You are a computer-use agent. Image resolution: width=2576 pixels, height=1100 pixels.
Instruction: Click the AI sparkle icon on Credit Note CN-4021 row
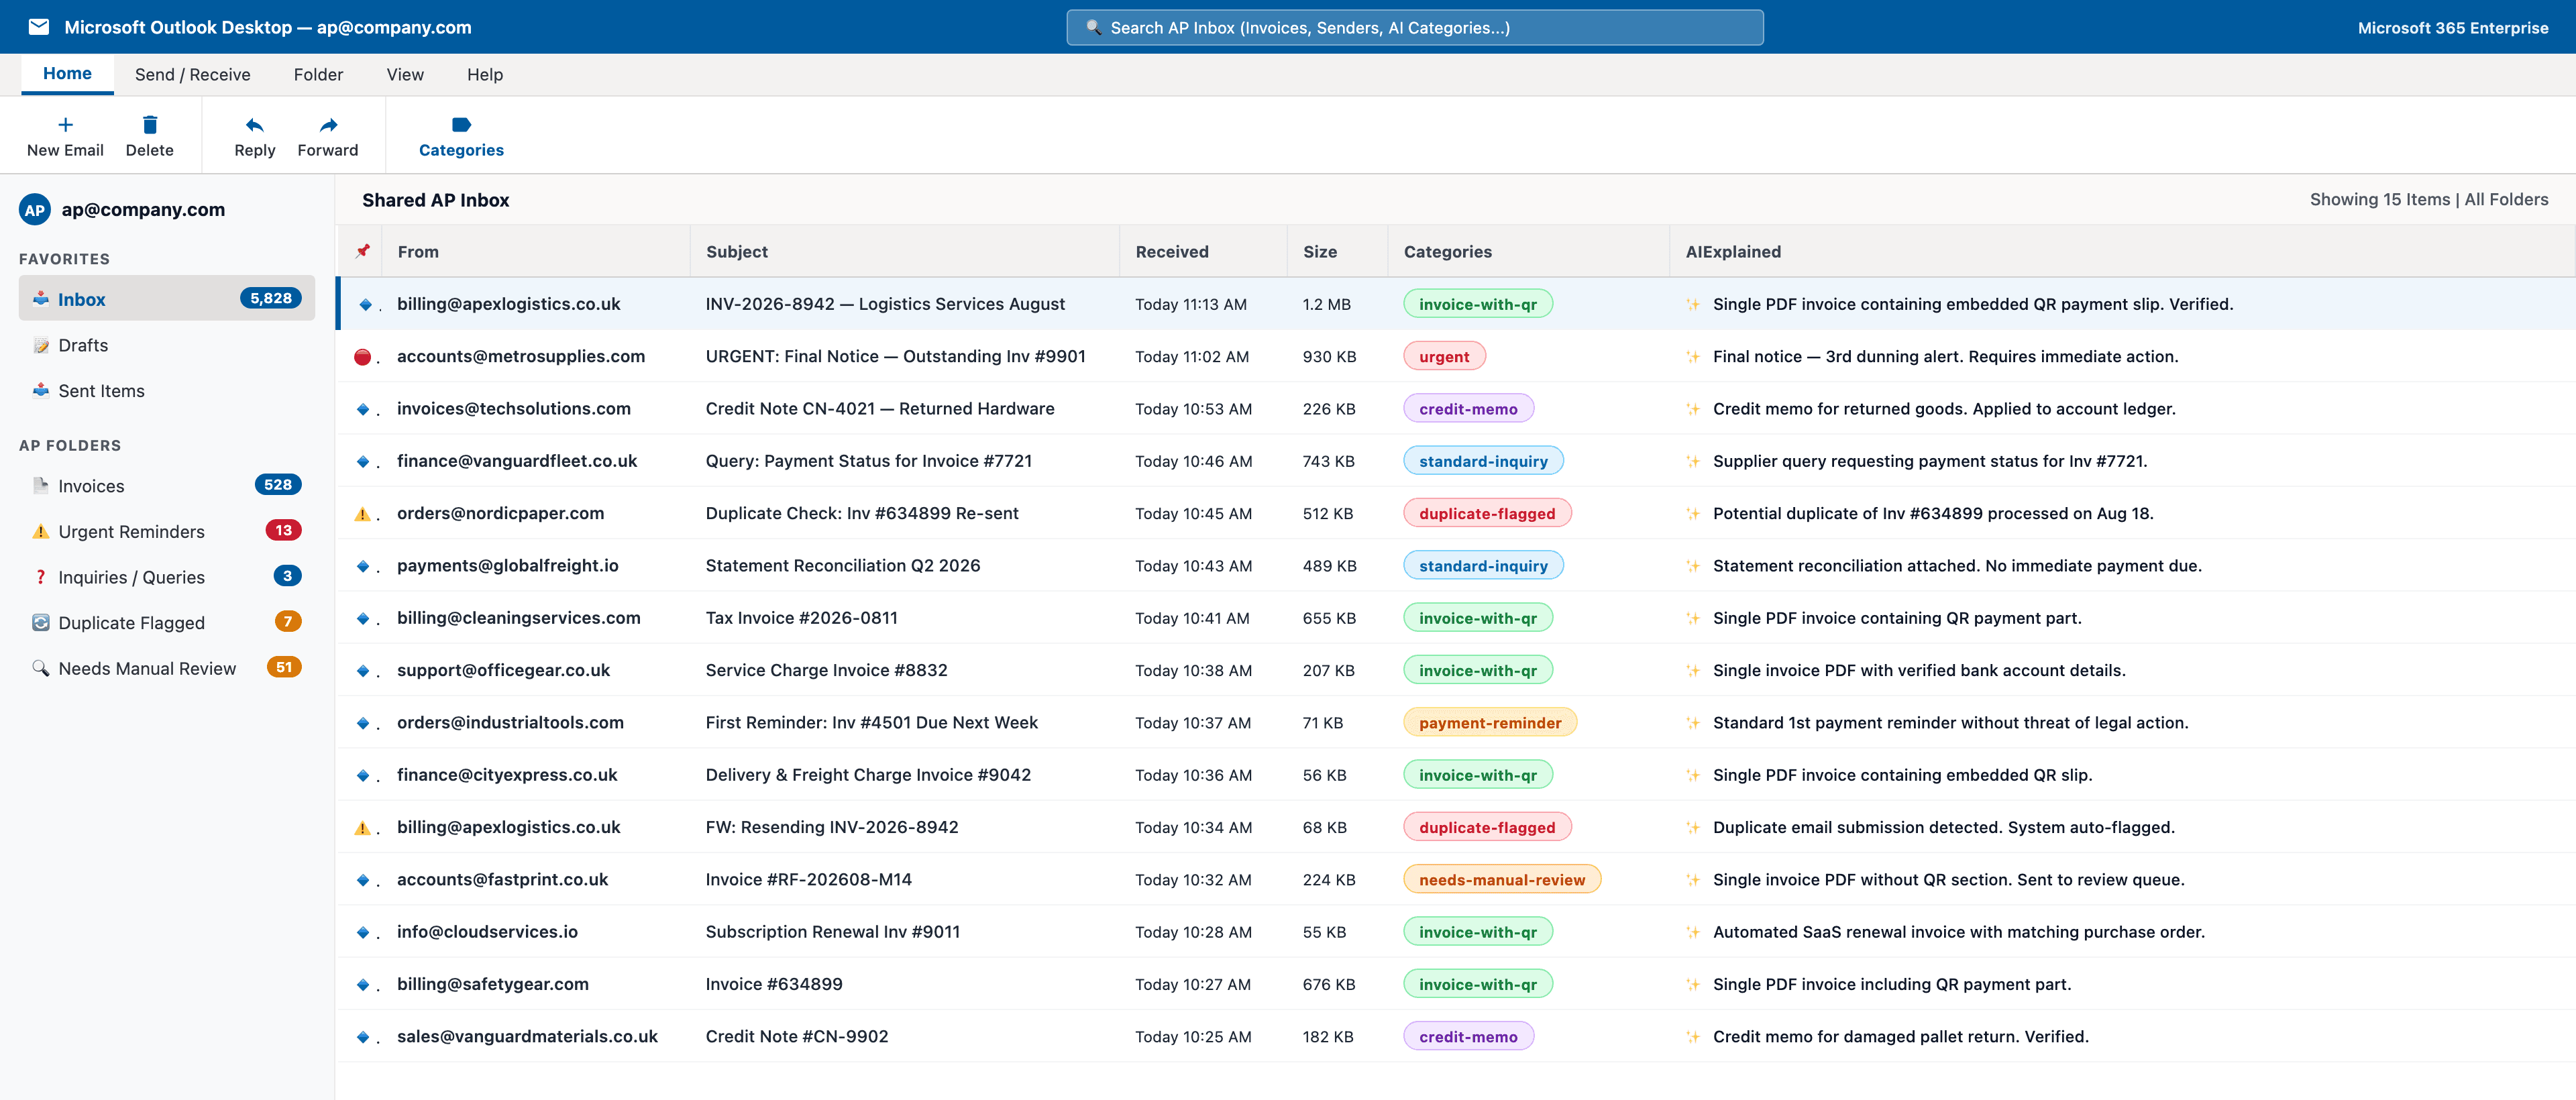click(1693, 409)
